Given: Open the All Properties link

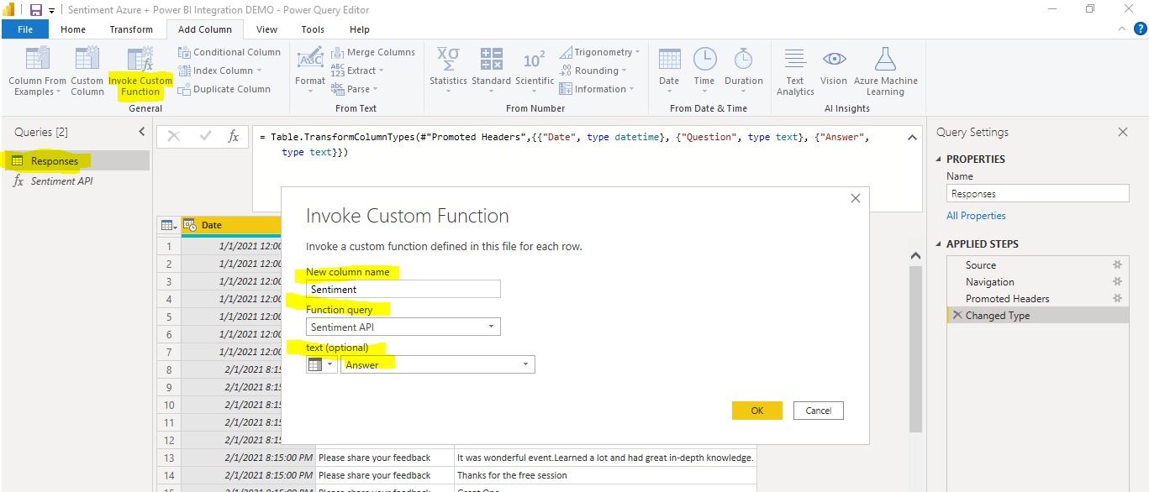Looking at the screenshot, I should pyautogui.click(x=976, y=216).
